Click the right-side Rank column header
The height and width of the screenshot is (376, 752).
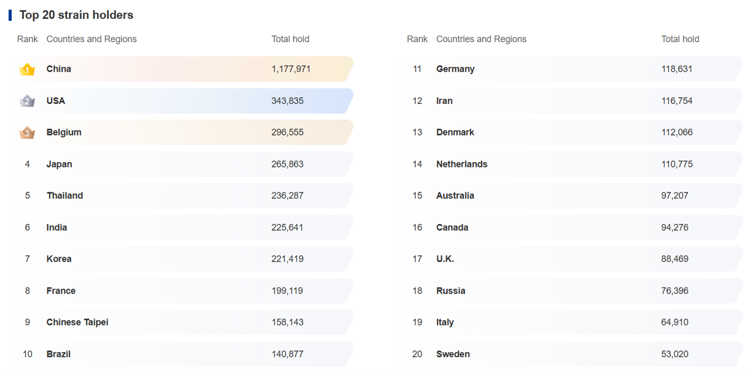tap(417, 39)
